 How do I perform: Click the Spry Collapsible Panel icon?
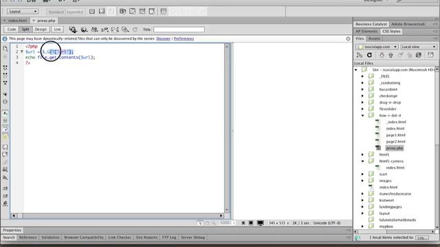[x=152, y=12]
